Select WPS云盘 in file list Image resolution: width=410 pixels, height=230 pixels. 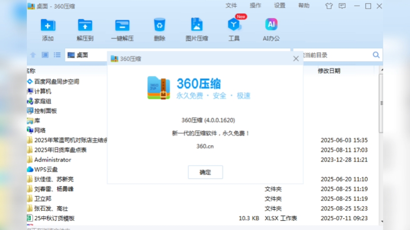click(46, 169)
